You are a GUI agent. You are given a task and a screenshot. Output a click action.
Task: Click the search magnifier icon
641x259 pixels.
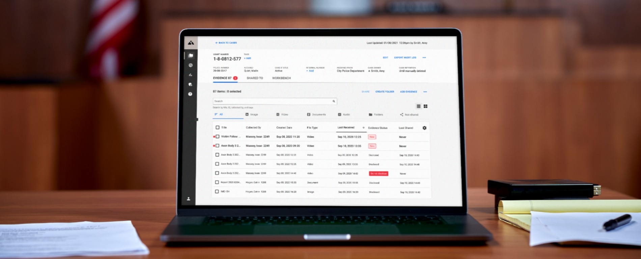tap(334, 101)
